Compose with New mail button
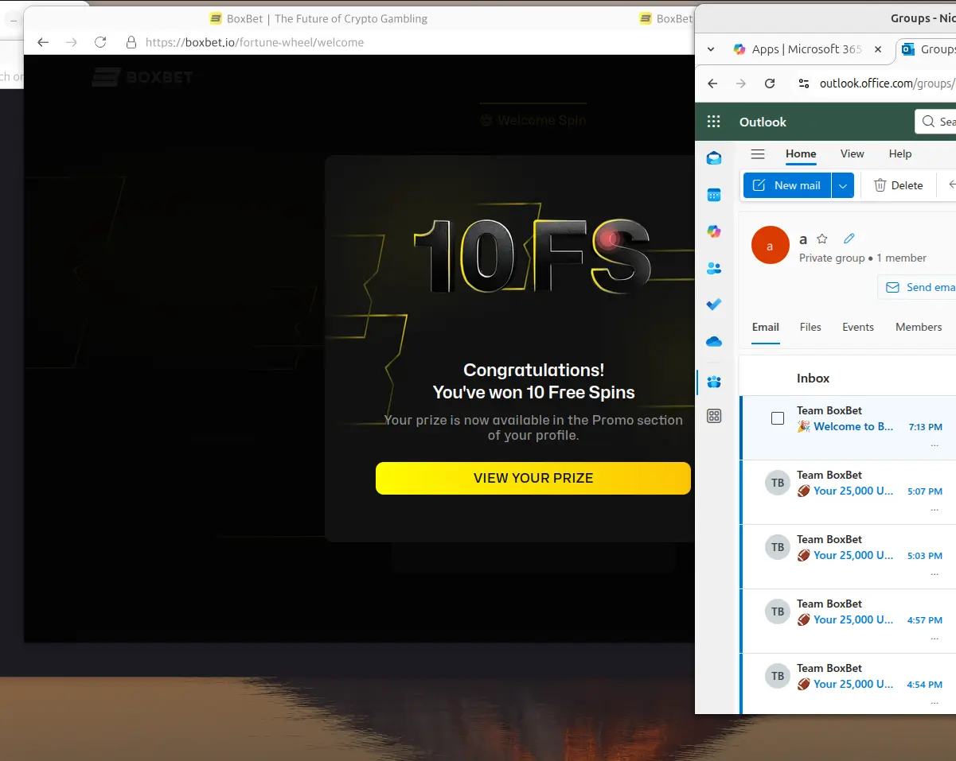This screenshot has width=956, height=761. click(787, 185)
